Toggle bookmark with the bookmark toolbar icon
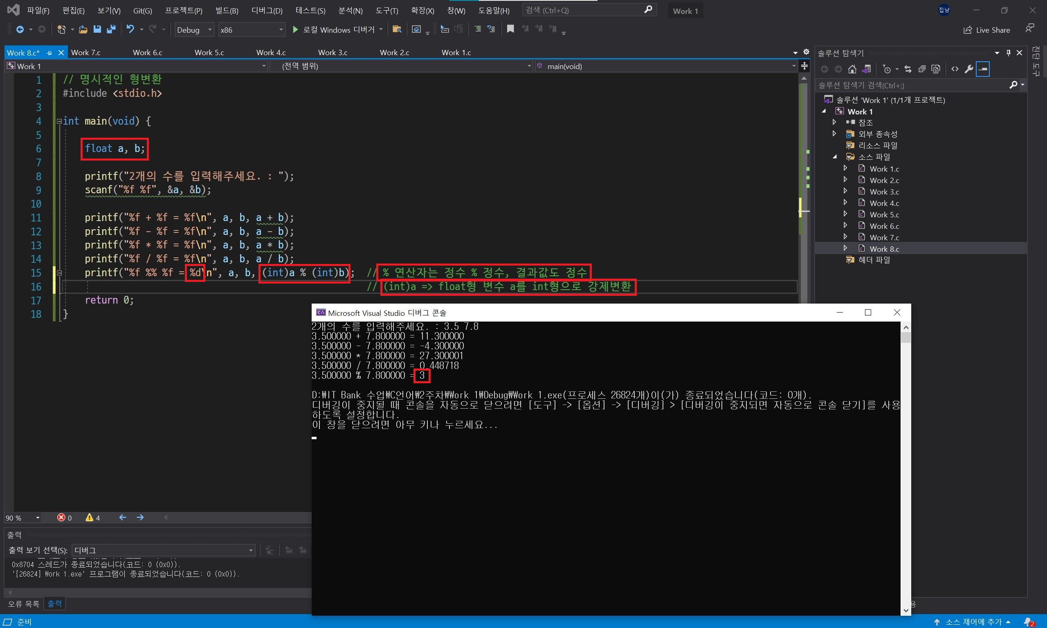This screenshot has width=1047, height=628. (510, 29)
